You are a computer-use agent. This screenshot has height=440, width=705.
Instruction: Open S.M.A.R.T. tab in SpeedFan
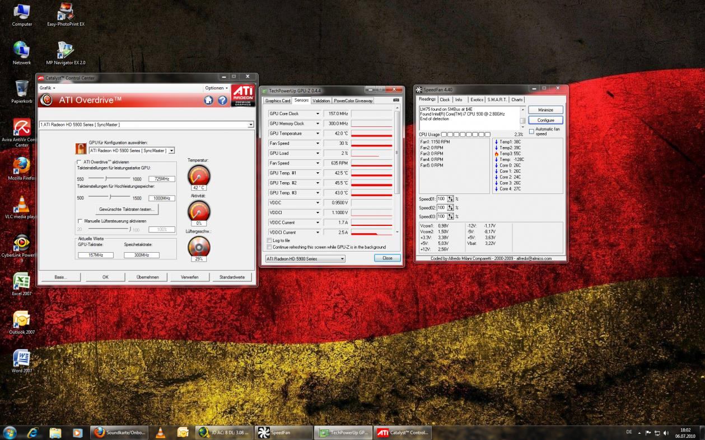click(497, 100)
